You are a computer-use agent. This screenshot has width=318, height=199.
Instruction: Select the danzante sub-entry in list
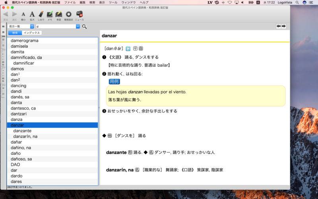click(52, 131)
